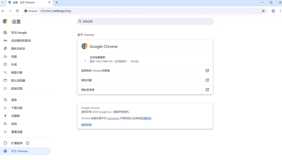The height and width of the screenshot is (160, 282).
Task: Click the key icon beside 自动填充和密码
Action: click(5, 41)
